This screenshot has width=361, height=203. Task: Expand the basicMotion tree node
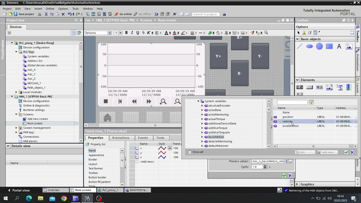click(x=202, y=137)
